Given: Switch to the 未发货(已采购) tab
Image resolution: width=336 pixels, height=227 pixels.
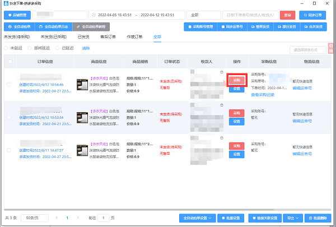Looking at the screenshot, I should click(54, 36).
